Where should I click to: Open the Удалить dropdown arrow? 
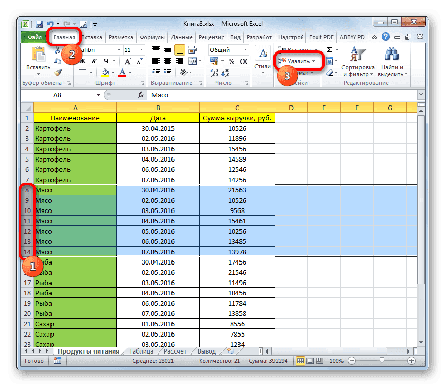click(x=314, y=61)
